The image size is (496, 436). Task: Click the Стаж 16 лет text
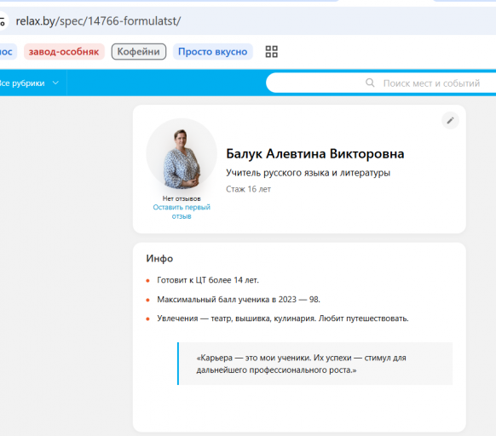(248, 189)
